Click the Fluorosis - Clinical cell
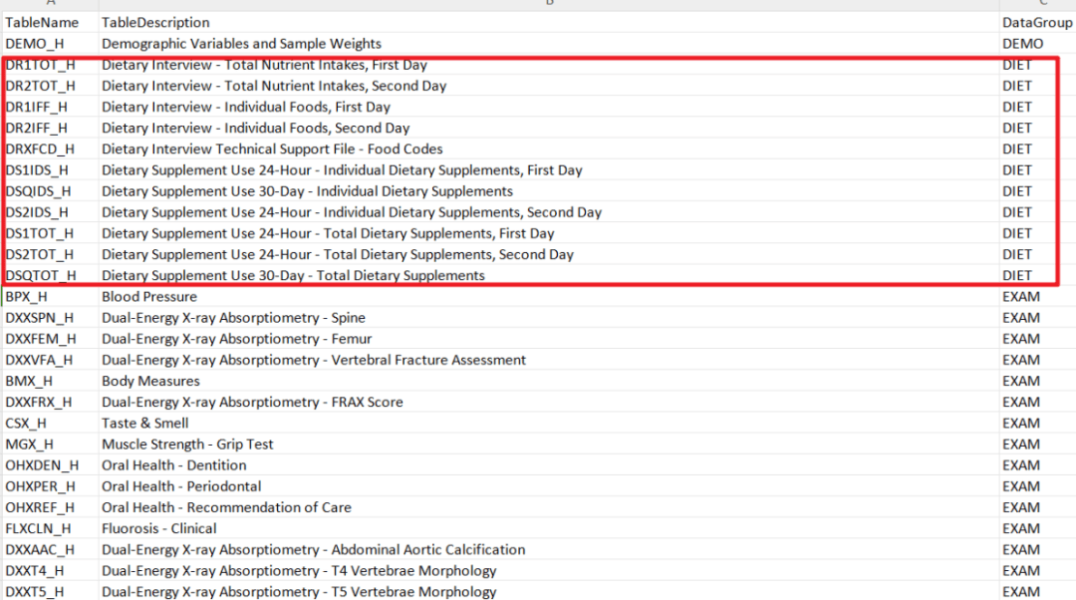This screenshot has width=1076, height=600. [158, 528]
